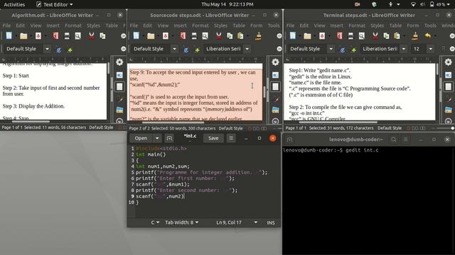Click Open folder icon in Algorithm.odt toolbar
Screen dimensions: 455x255
(x=23, y=36)
